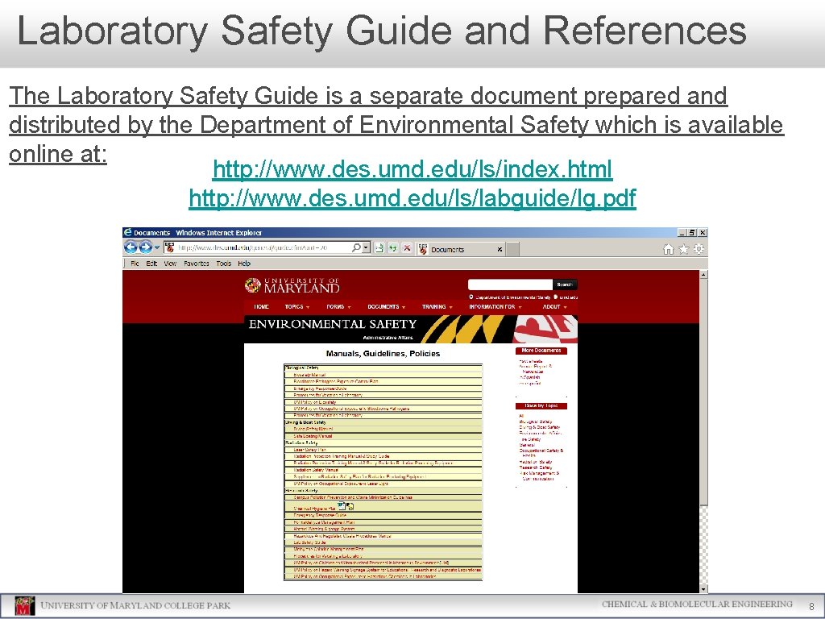Click the University of Maryland globe logo
Image resolution: width=825 pixels, height=619 pixels.
(252, 284)
